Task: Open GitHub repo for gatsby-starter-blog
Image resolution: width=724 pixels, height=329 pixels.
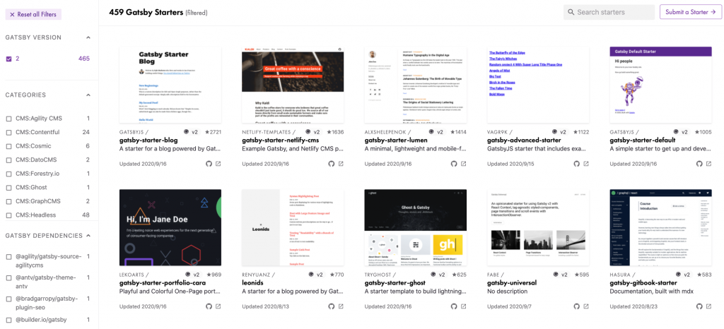Action: tap(209, 164)
